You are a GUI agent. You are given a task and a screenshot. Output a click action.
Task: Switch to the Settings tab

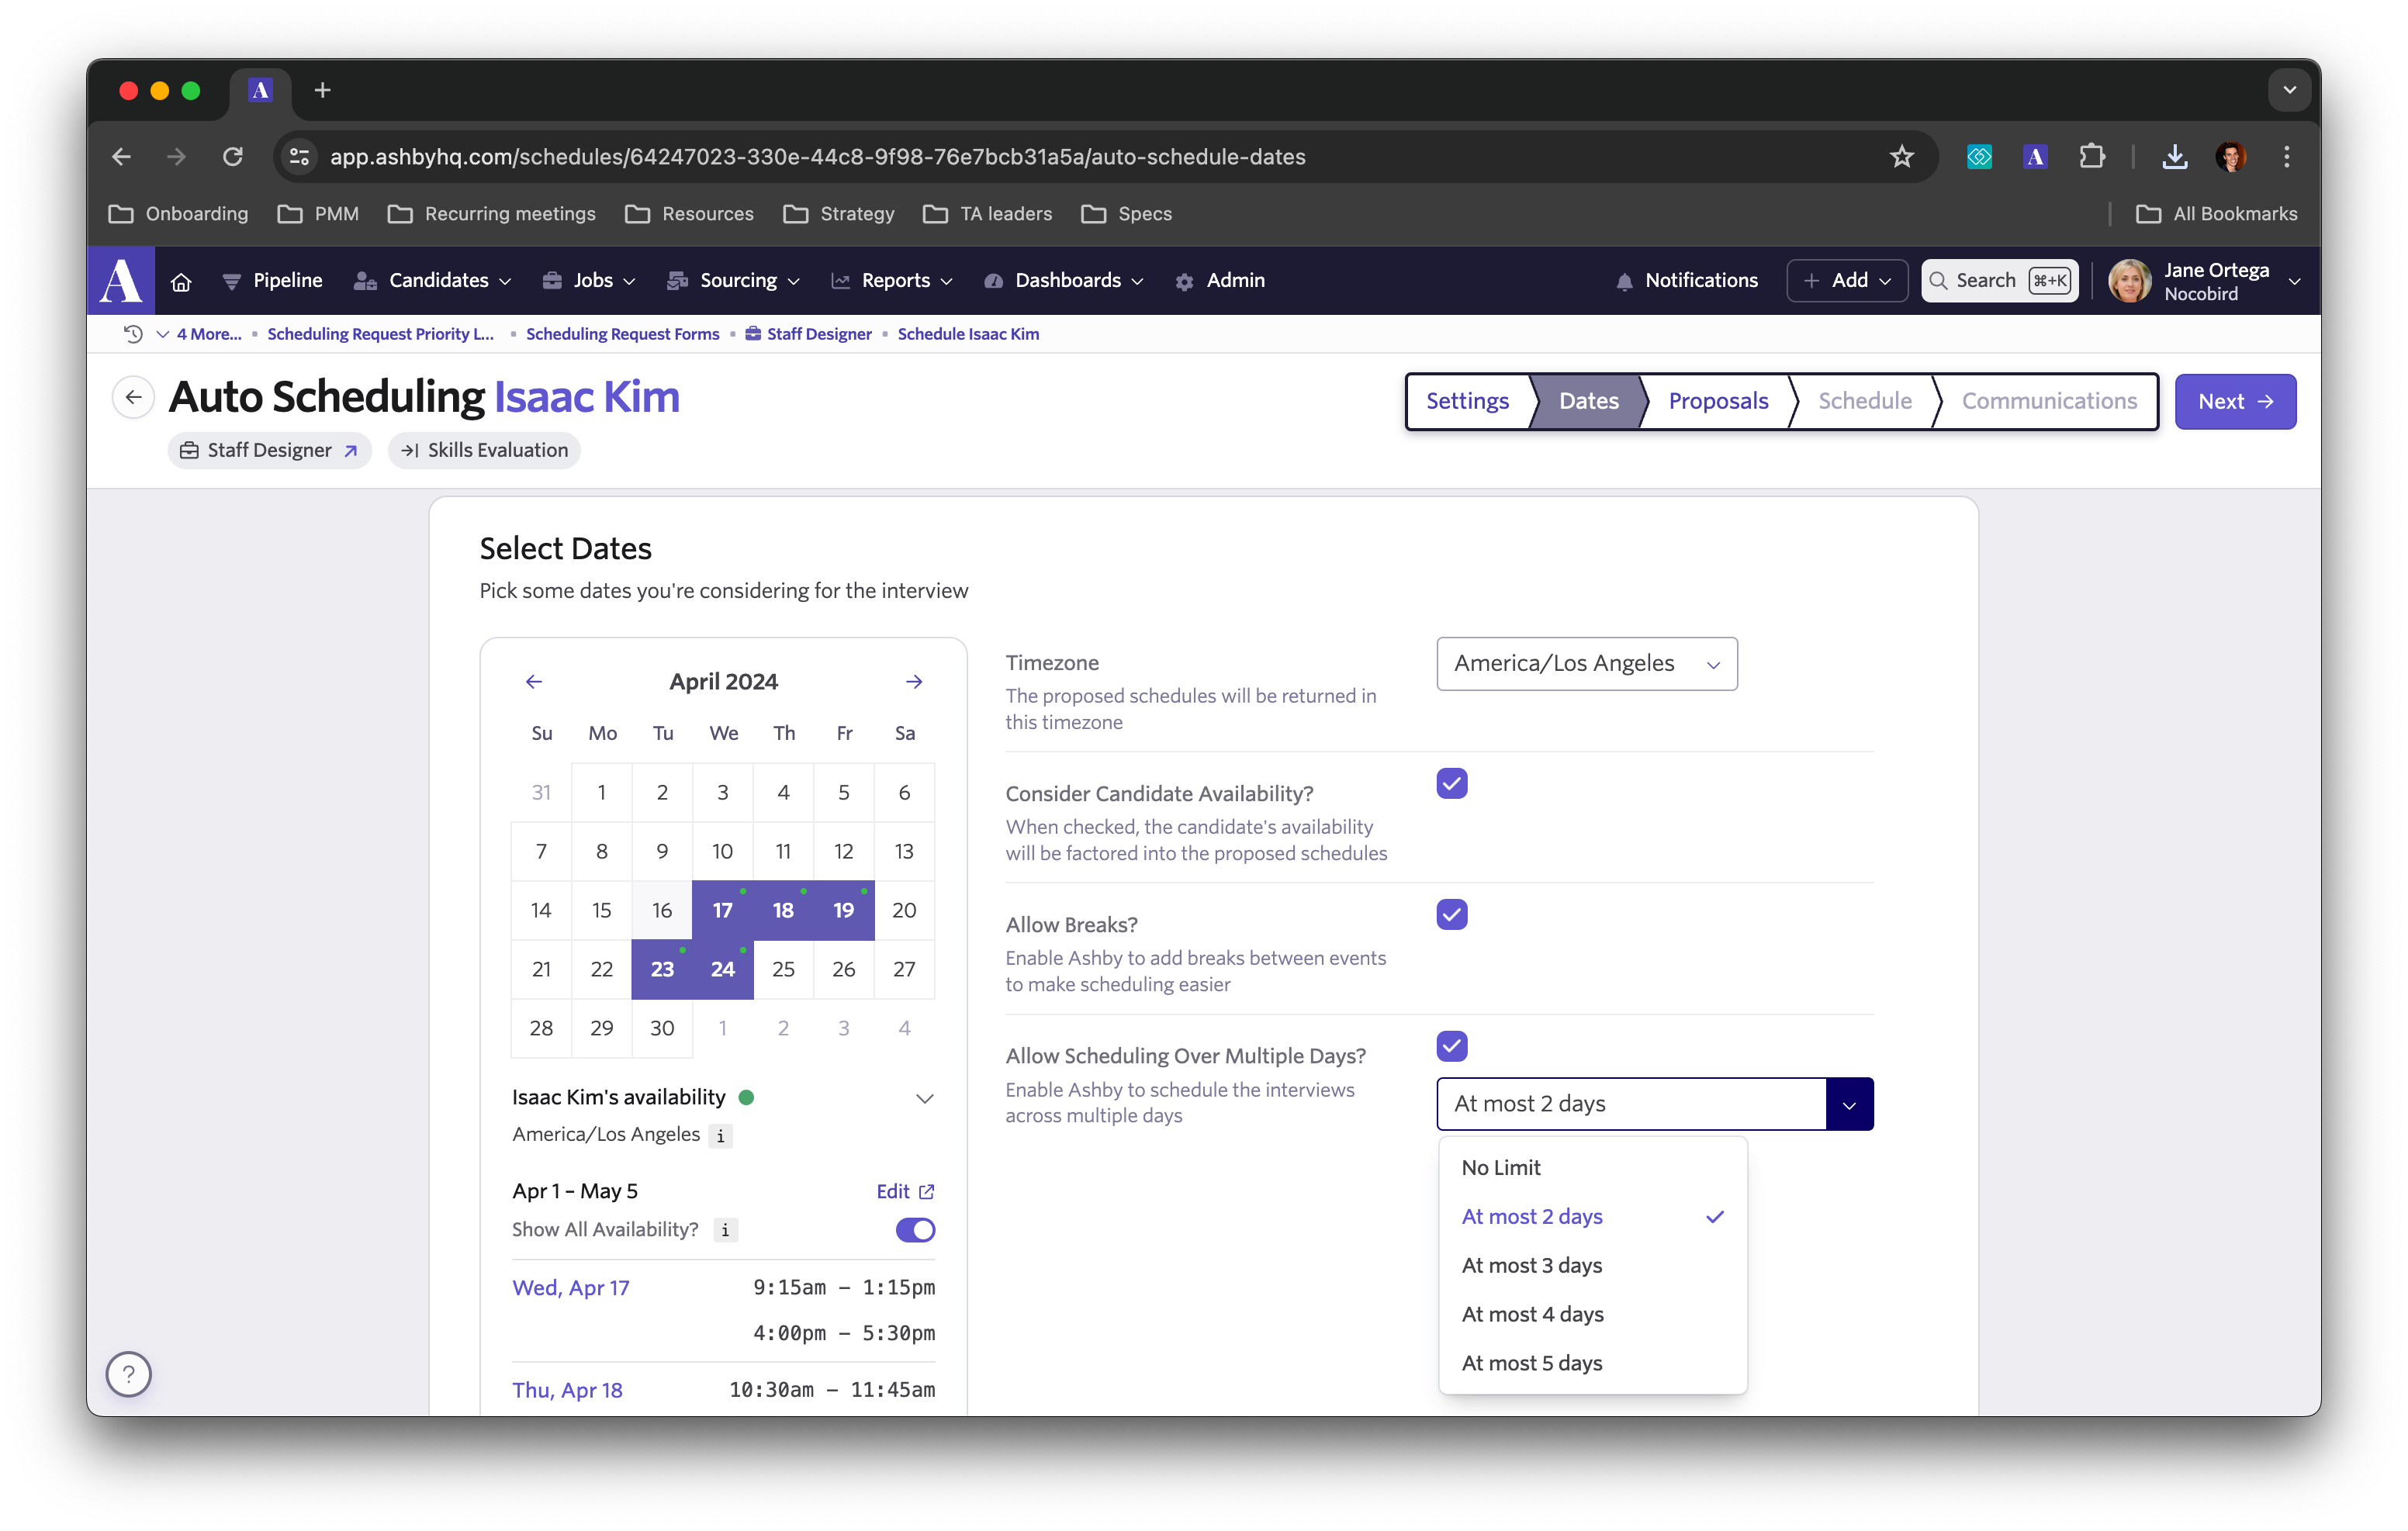1467,400
